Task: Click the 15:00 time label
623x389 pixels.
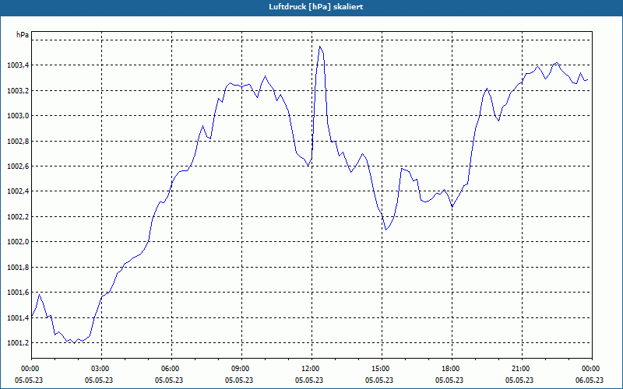Action: point(382,369)
